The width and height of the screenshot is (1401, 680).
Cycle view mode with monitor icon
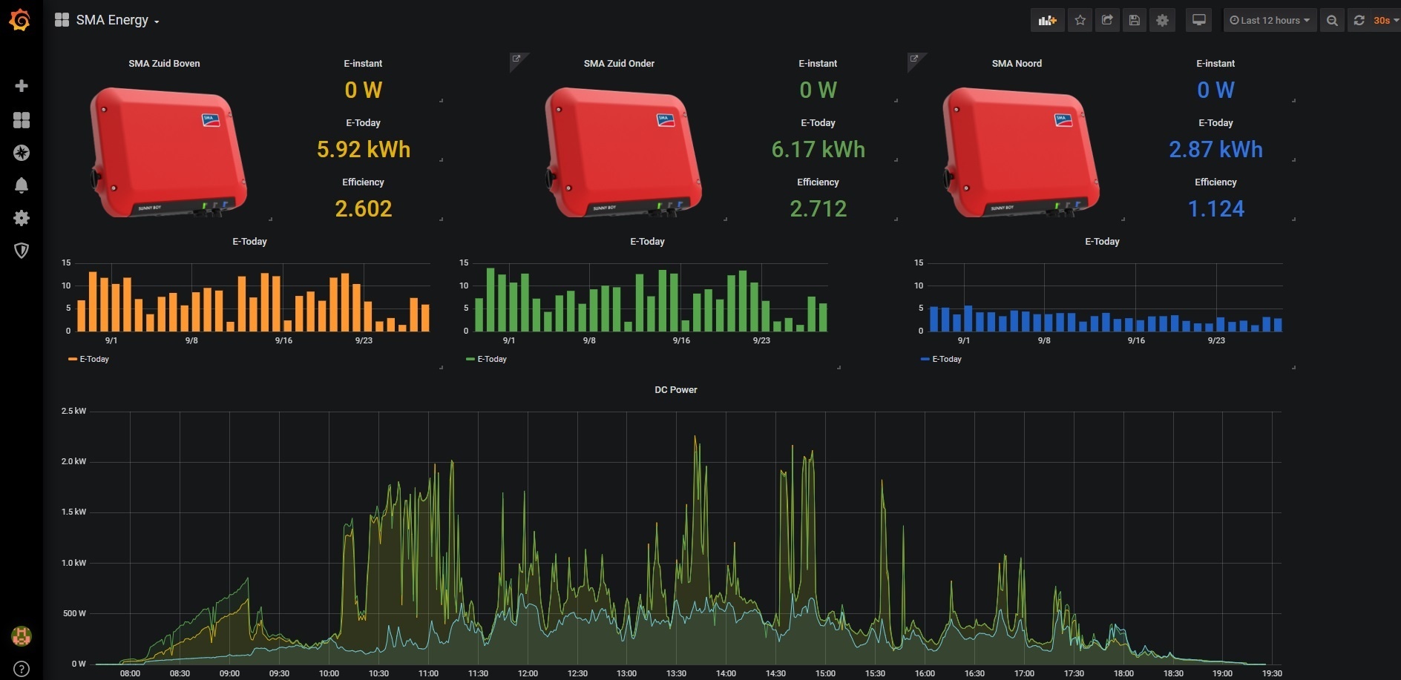pyautogui.click(x=1198, y=20)
